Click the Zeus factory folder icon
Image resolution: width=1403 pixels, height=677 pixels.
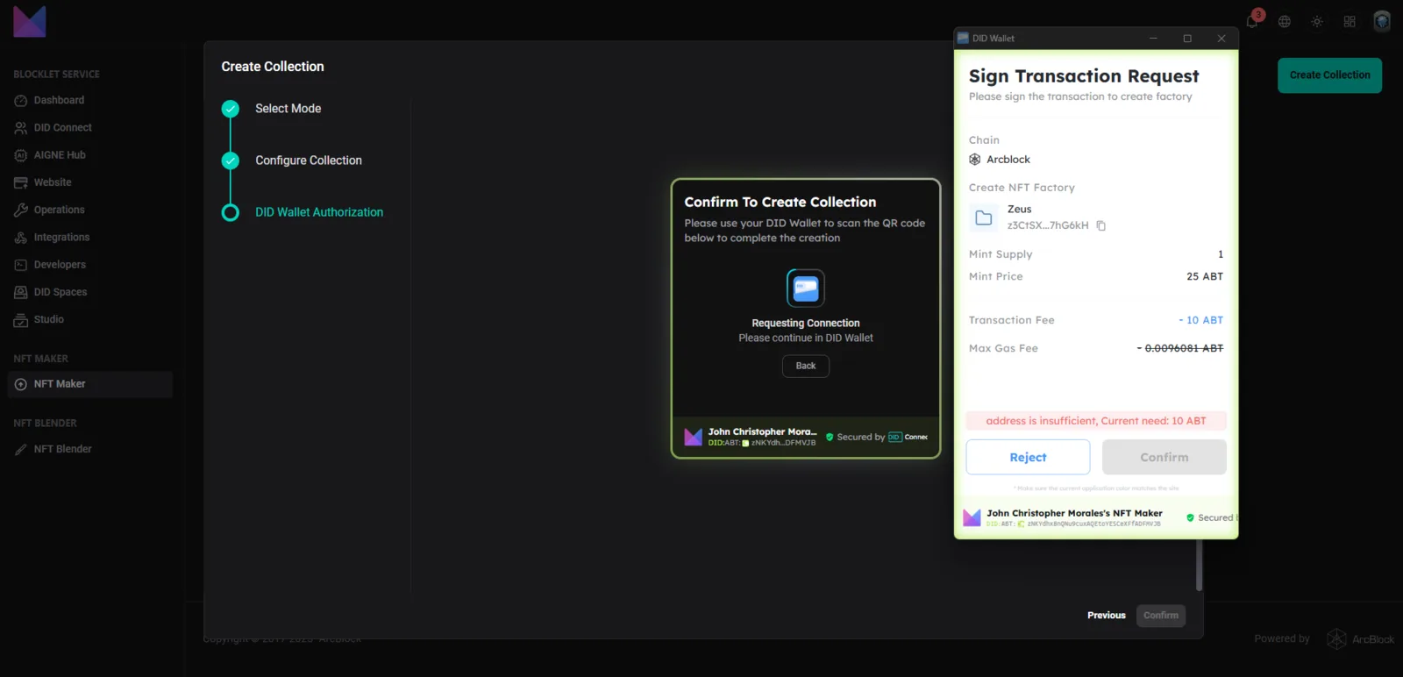point(984,217)
